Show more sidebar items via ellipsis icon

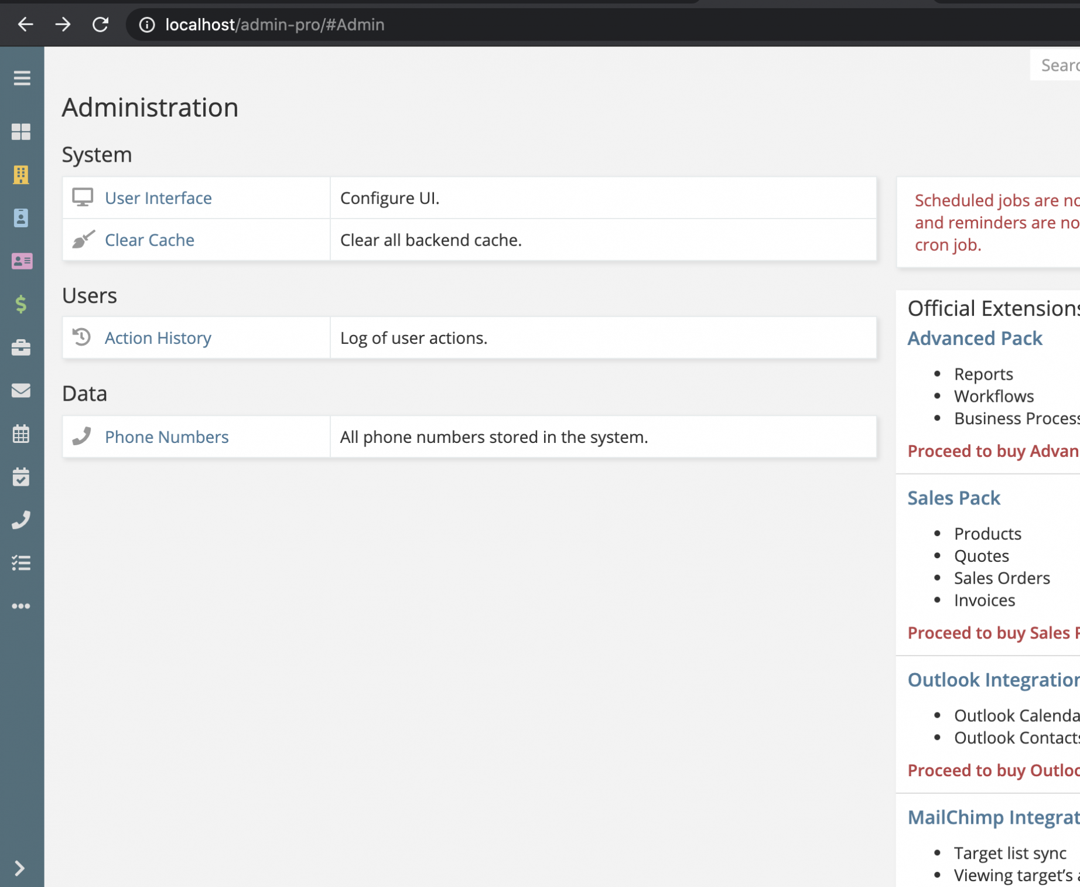tap(21, 606)
